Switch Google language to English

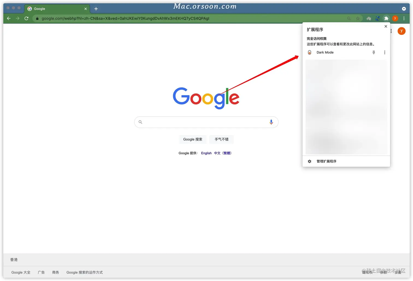[x=206, y=153]
